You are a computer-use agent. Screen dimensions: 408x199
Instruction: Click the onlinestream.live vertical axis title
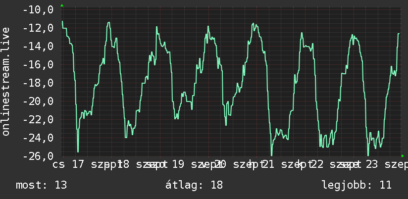click(x=5, y=81)
